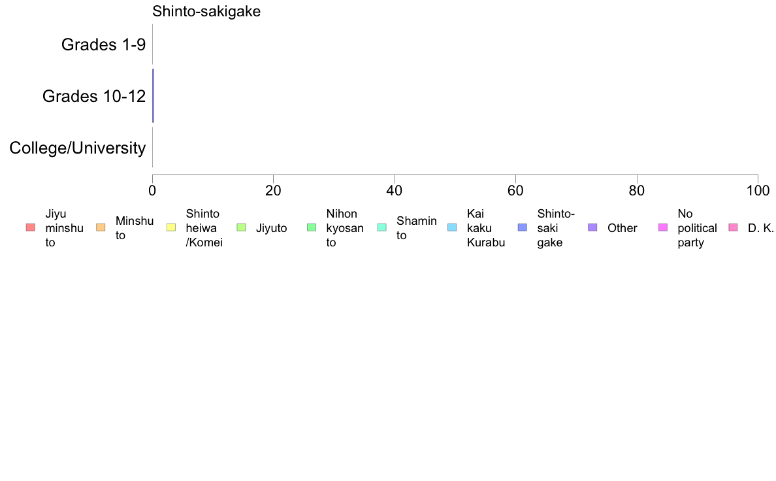Screen dimensions: 776x481
Task: Select the Grades 10-12 blue bar
Action: 154,95
